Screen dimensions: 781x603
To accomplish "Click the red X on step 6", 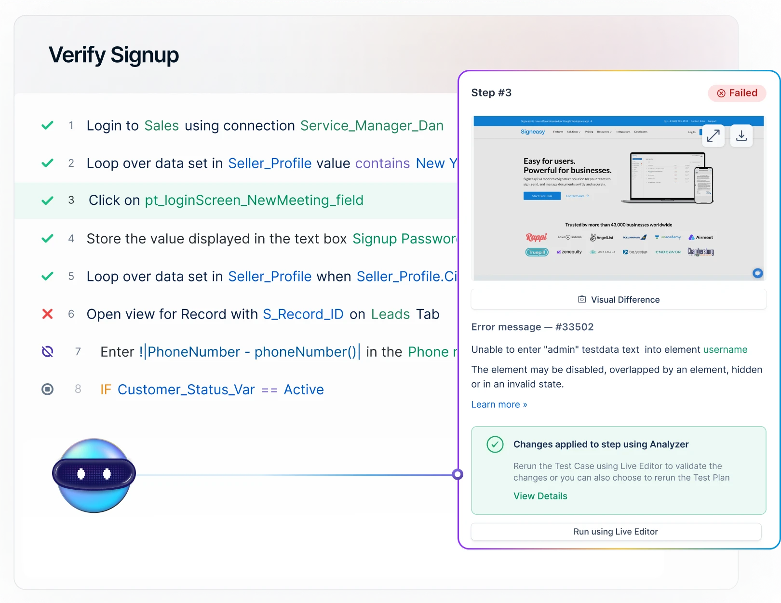I will point(47,314).
